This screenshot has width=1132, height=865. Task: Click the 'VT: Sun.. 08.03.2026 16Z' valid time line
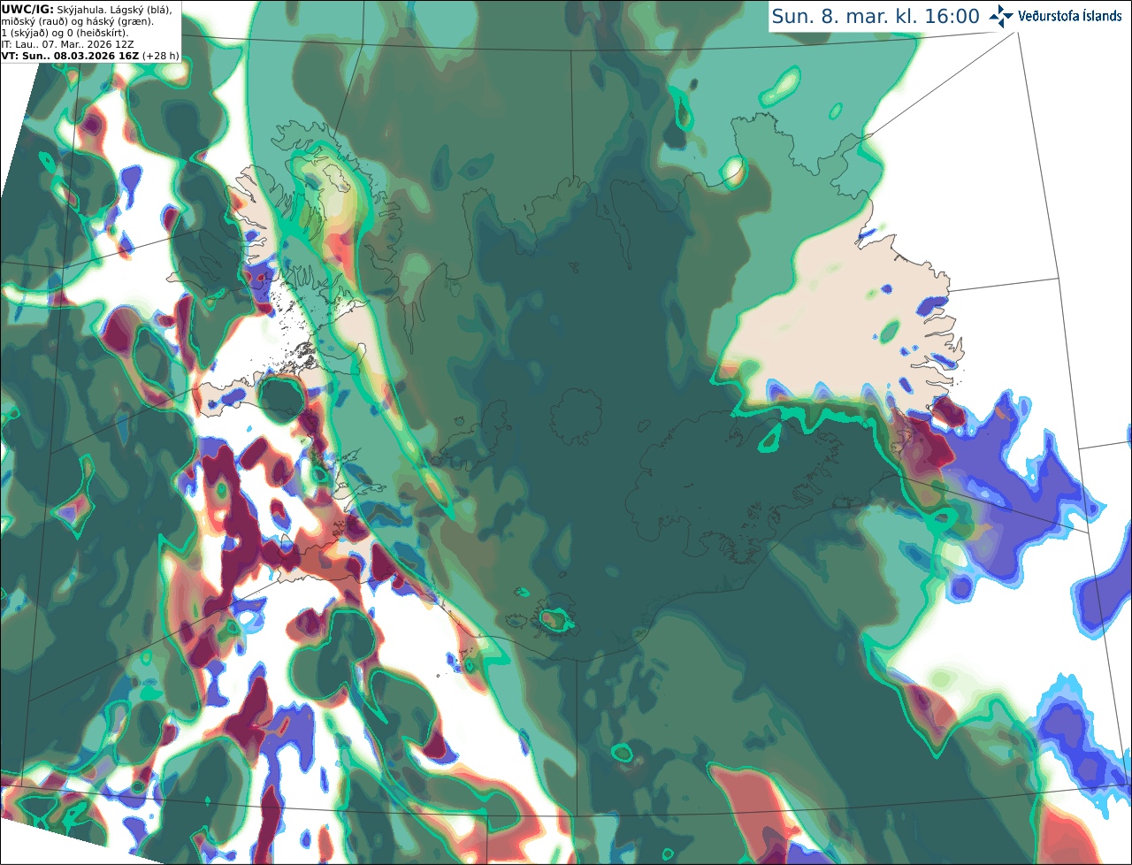pos(71,55)
